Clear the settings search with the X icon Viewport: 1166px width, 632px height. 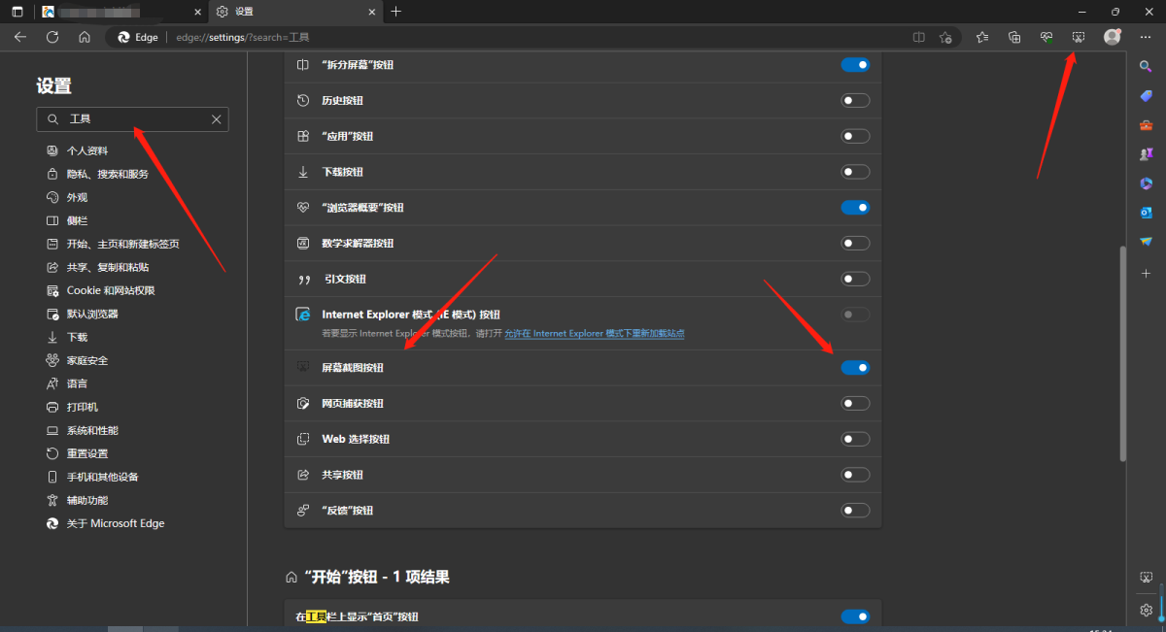217,119
